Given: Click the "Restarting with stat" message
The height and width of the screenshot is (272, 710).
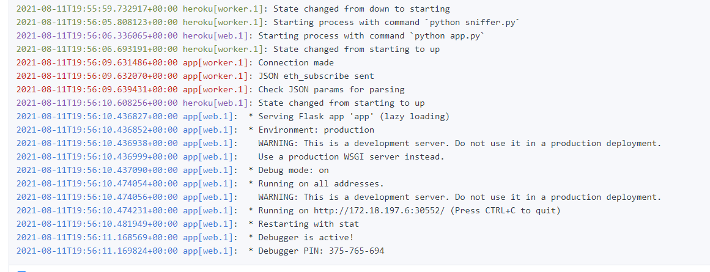Looking at the screenshot, I should click(309, 224).
